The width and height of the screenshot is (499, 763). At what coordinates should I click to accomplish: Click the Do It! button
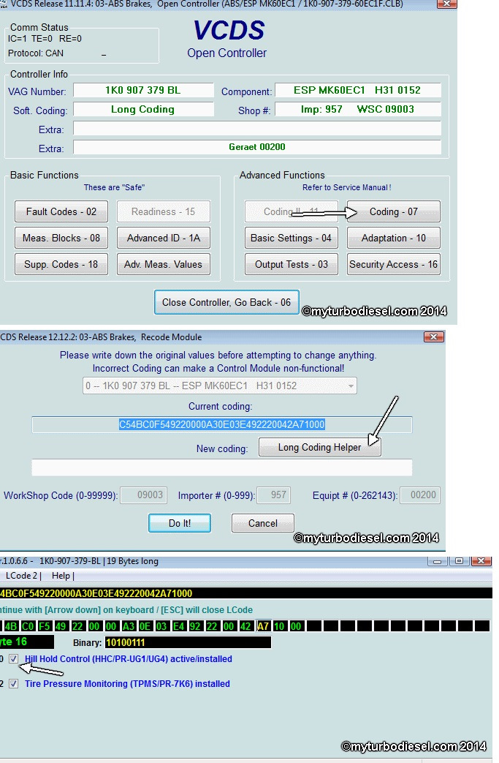point(180,523)
